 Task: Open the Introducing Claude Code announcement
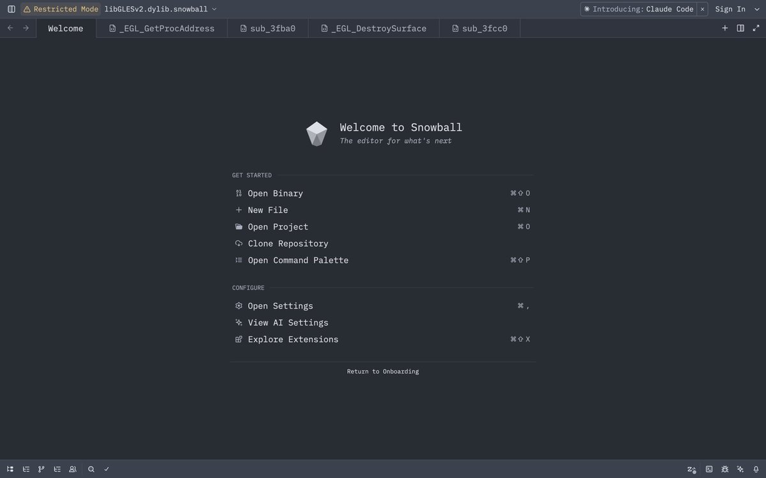[x=638, y=9]
